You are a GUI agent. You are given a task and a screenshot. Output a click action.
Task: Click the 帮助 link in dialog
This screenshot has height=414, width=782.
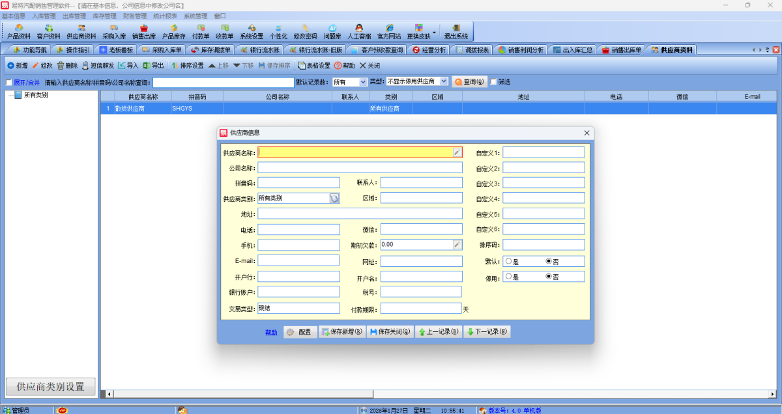(271, 333)
